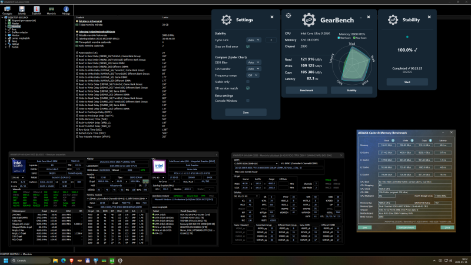Enable the Stable only checkbox
Viewport: 471px width, 265px height.
pos(248,82)
